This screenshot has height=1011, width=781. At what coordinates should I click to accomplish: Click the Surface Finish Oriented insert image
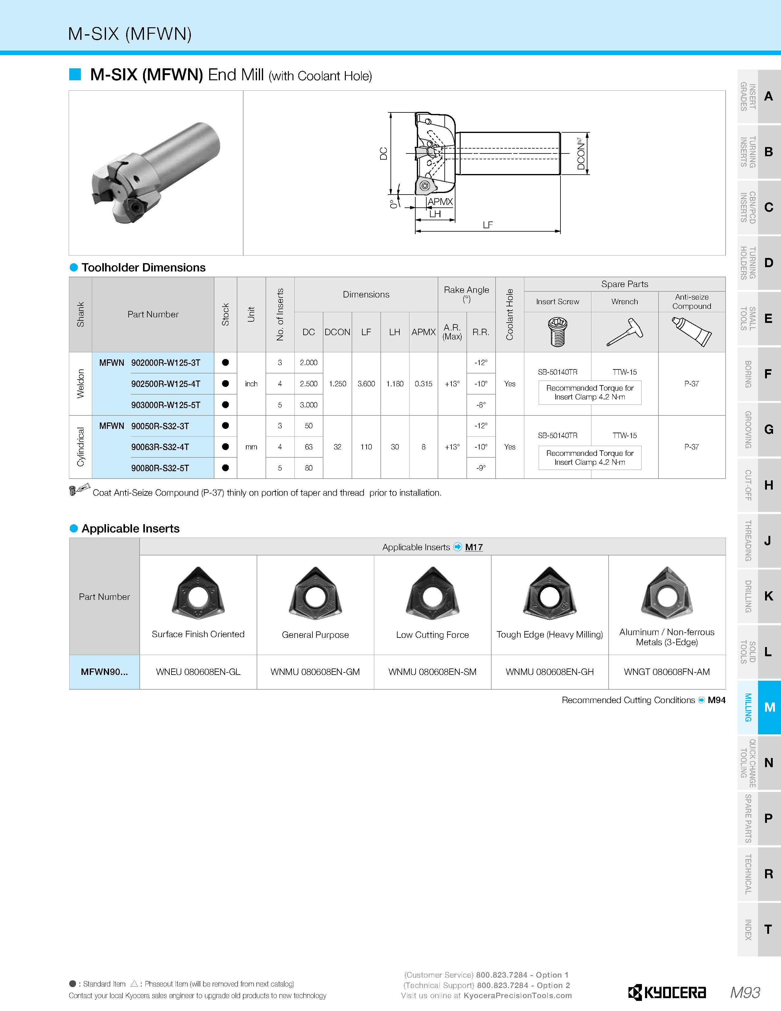coord(198,593)
